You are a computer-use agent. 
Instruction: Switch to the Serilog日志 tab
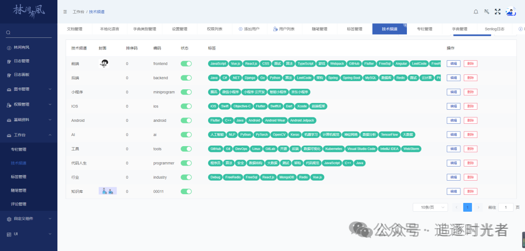494,29
